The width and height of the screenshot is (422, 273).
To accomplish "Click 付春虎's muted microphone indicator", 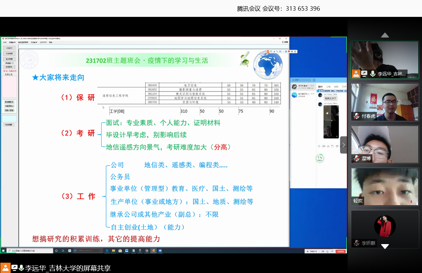I will coord(356,116).
